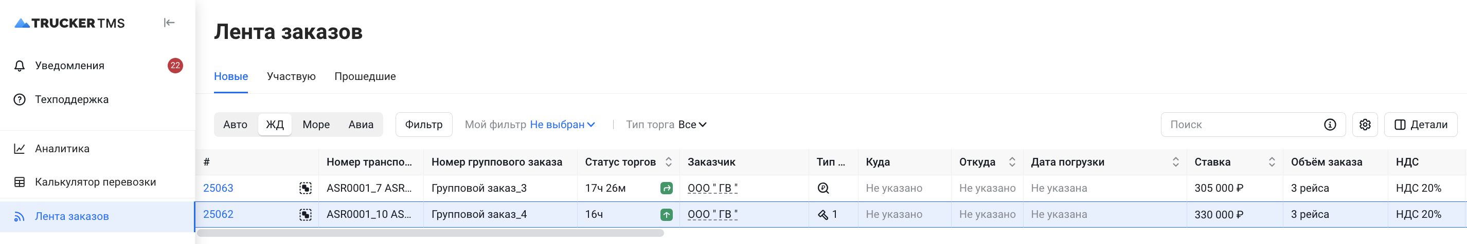1467x244 pixels.
Task: Click the search info icon
Action: (1329, 124)
